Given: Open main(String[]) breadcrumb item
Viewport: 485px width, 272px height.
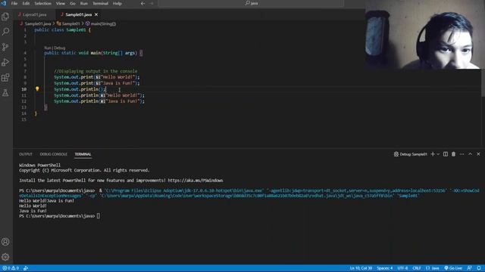Looking at the screenshot, I should coord(101,23).
